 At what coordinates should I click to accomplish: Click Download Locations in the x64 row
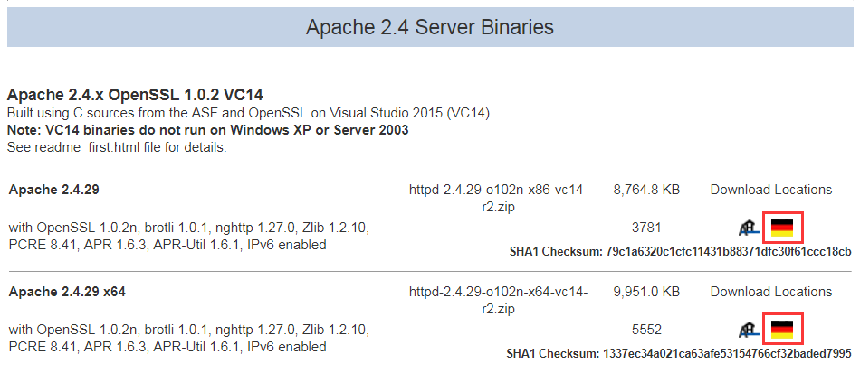[x=770, y=292]
